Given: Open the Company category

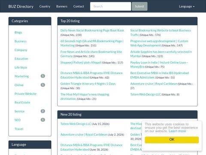Looking at the screenshot, I should pyautogui.click(x=21, y=50).
